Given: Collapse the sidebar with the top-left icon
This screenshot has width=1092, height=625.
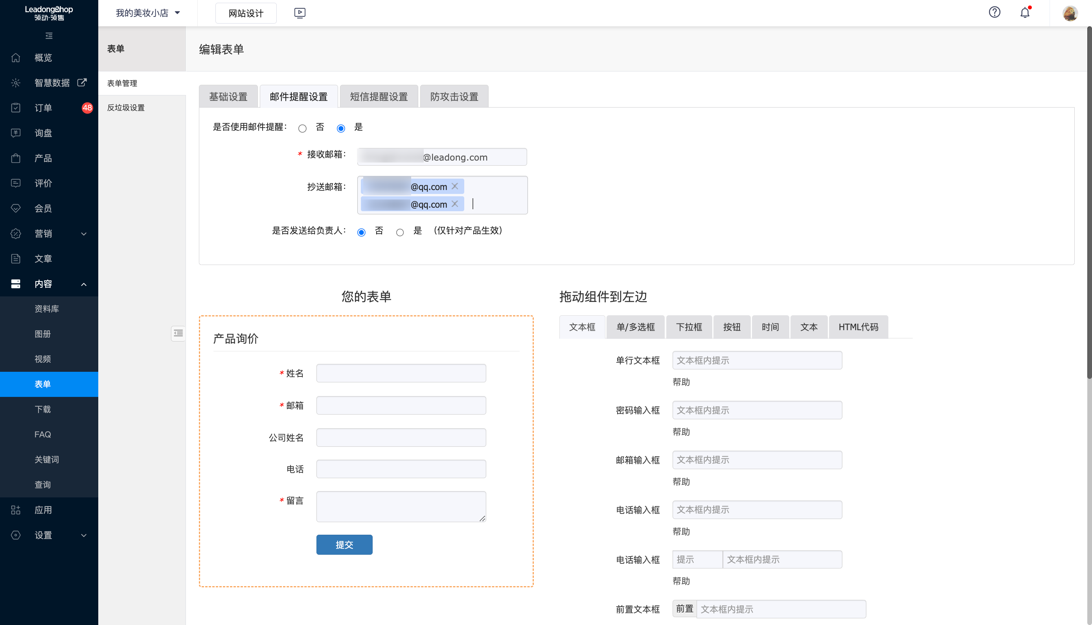Looking at the screenshot, I should coord(49,36).
